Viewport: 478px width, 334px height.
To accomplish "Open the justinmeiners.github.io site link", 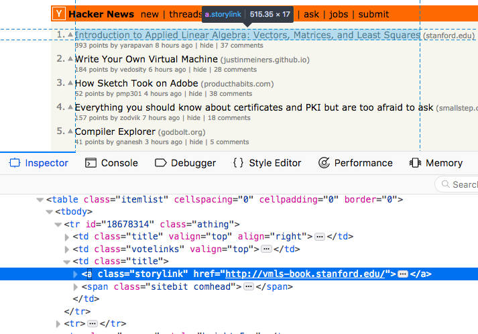I will [x=265, y=60].
